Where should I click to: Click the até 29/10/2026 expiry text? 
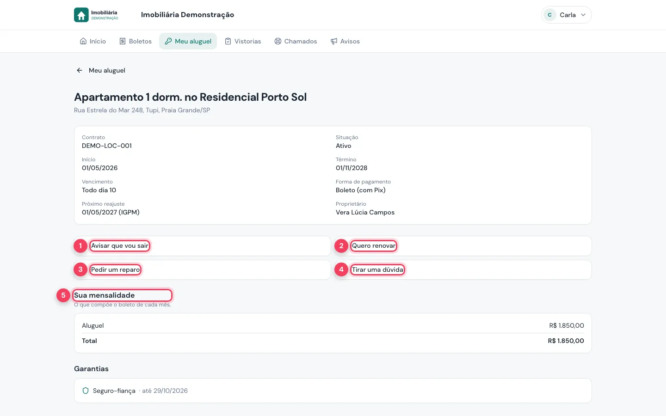coord(165,391)
